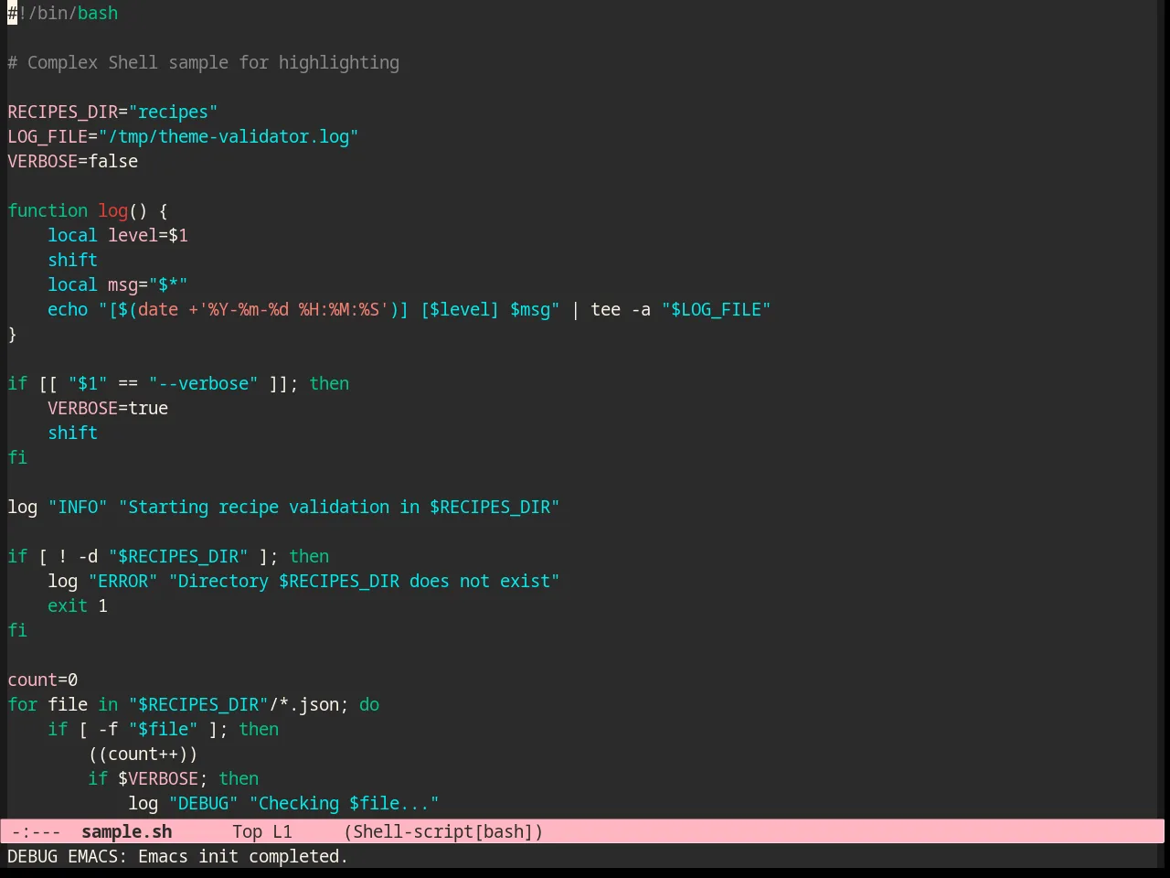This screenshot has width=1170, height=878.
Task: Click the 'exit 1' line
Action: [78, 605]
